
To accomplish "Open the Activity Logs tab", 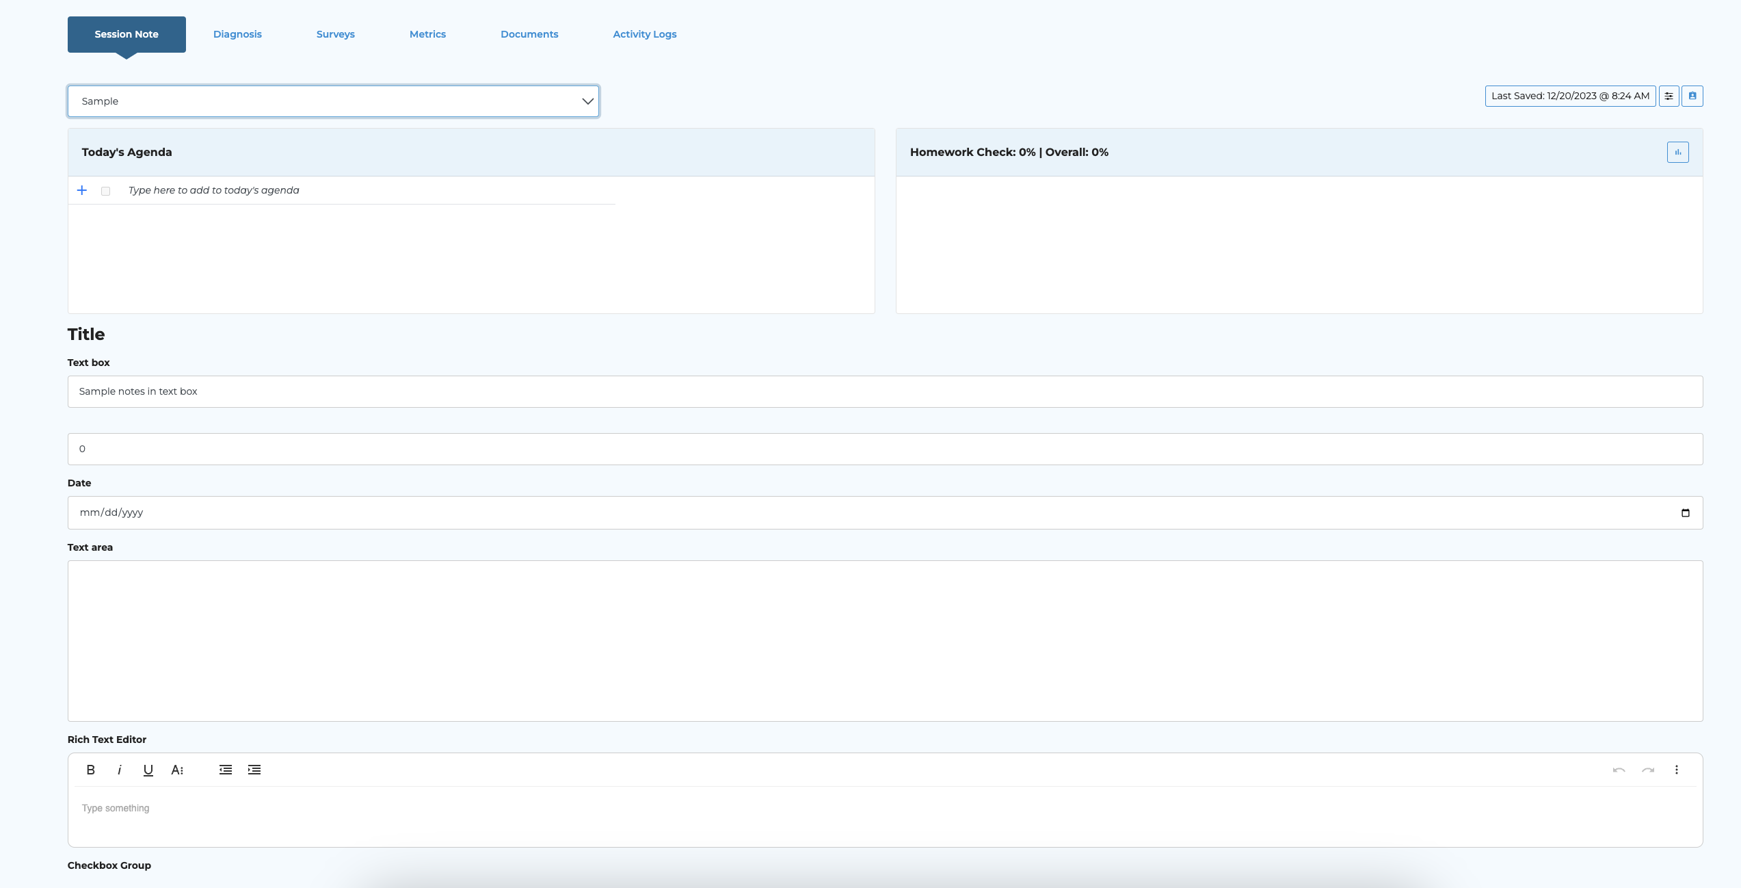I will click(644, 34).
